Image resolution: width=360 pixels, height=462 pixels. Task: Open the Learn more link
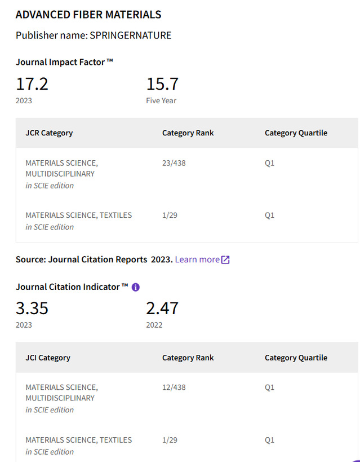pos(197,259)
